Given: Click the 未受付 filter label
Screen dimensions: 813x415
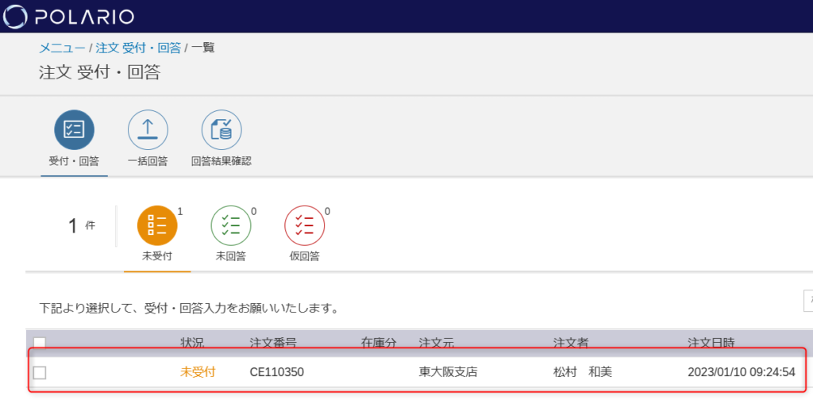Looking at the screenshot, I should [157, 256].
